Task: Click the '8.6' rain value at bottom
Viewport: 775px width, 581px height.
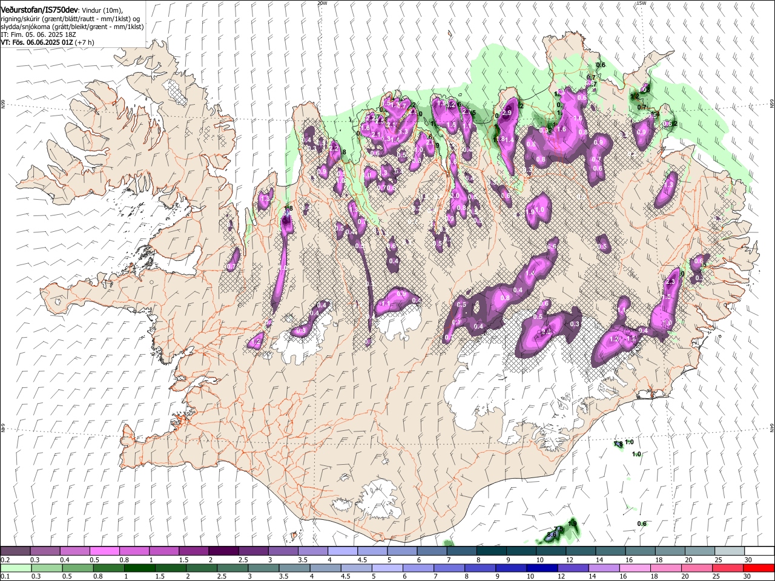Action: click(x=552, y=534)
